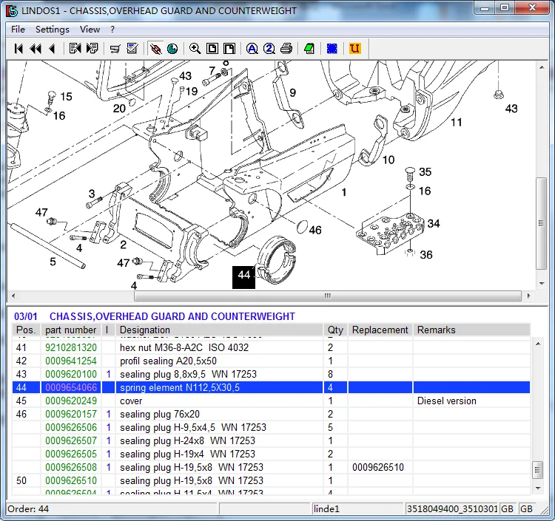555x521 pixels.
Task: Click the orange U icon in toolbar
Action: coord(354,49)
